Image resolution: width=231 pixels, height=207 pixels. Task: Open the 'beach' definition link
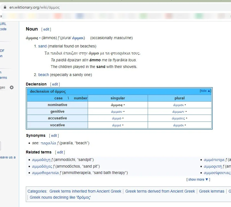coord(44,75)
